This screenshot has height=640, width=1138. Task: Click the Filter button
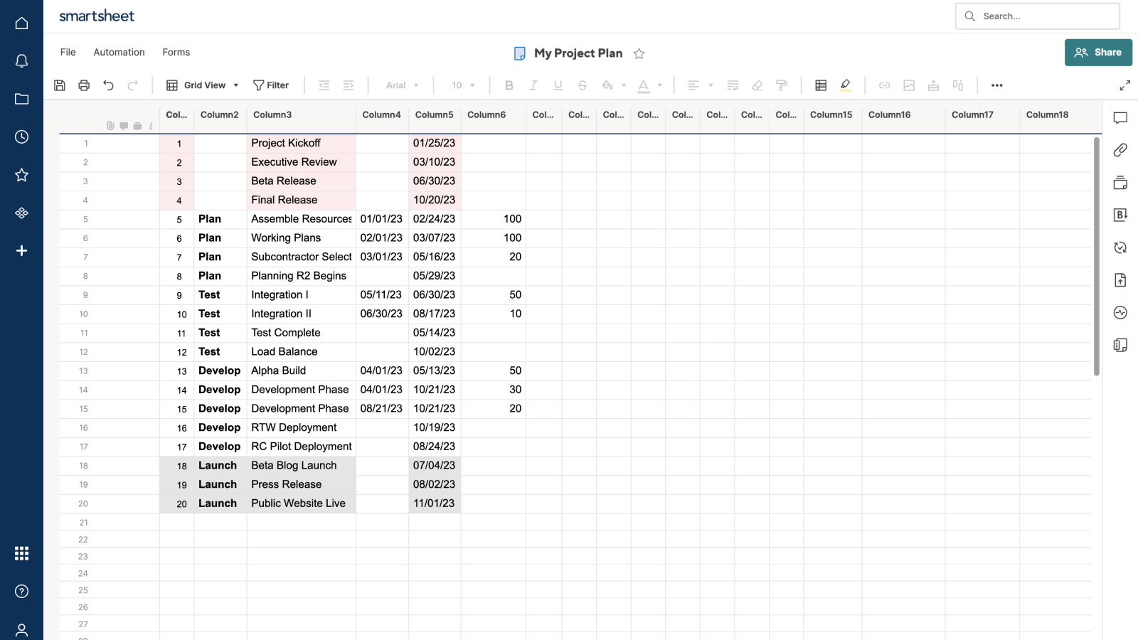271,85
